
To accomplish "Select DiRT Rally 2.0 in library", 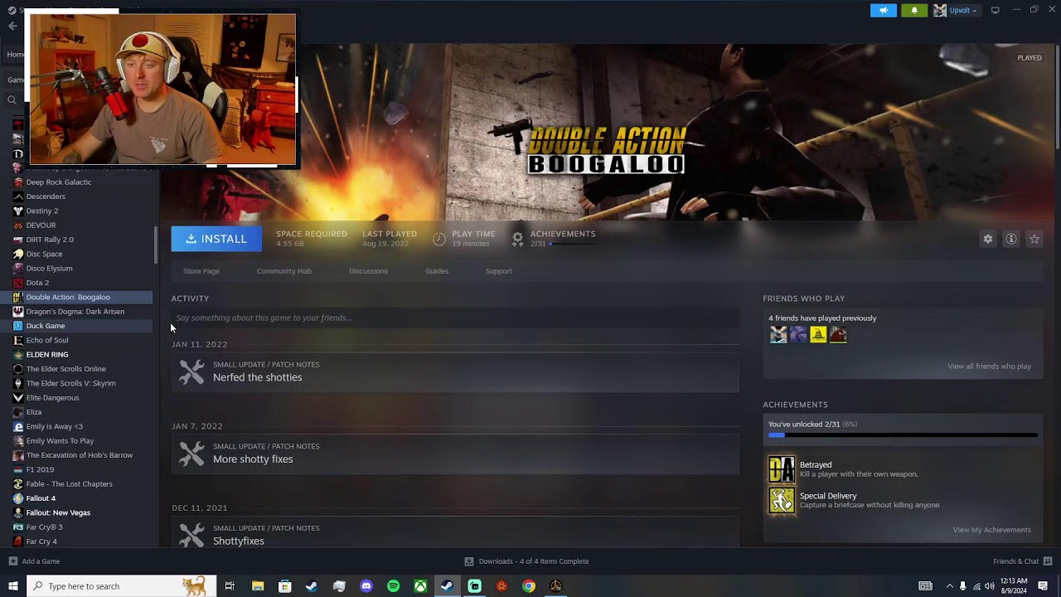I will (50, 240).
